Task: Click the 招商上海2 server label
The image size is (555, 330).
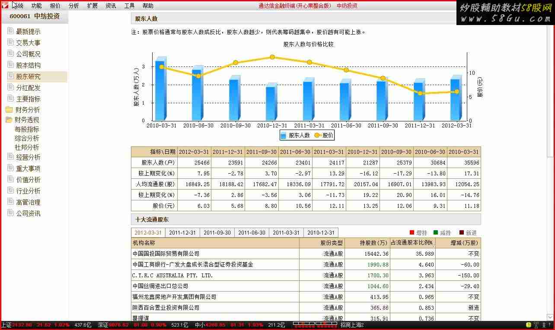Action: click(352, 325)
